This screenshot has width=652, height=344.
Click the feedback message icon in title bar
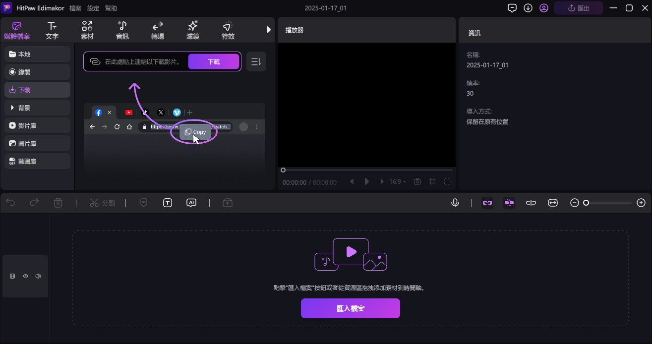(x=512, y=8)
